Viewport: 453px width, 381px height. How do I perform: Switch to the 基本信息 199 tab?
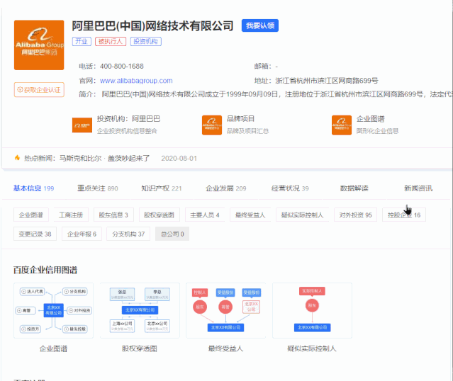(x=33, y=188)
